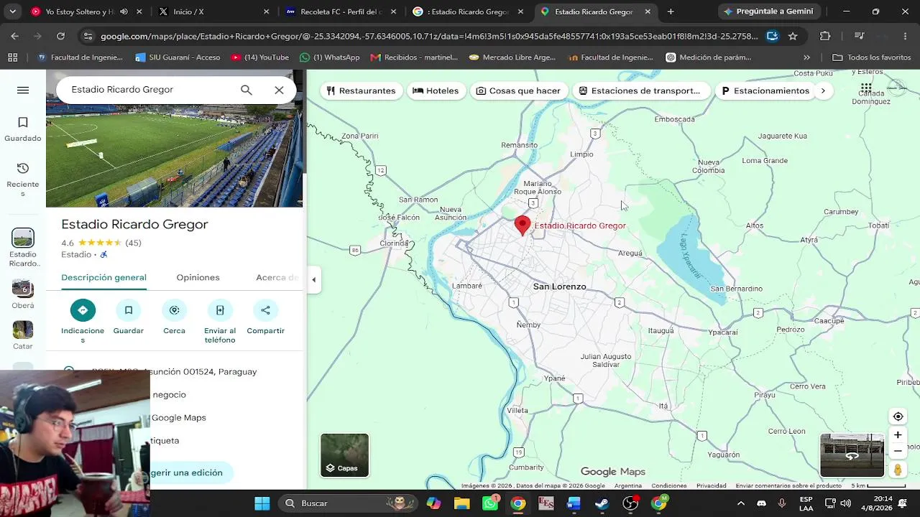920x517 pixels.
Task: Go back in Chrome
Action: pyautogui.click(x=15, y=36)
